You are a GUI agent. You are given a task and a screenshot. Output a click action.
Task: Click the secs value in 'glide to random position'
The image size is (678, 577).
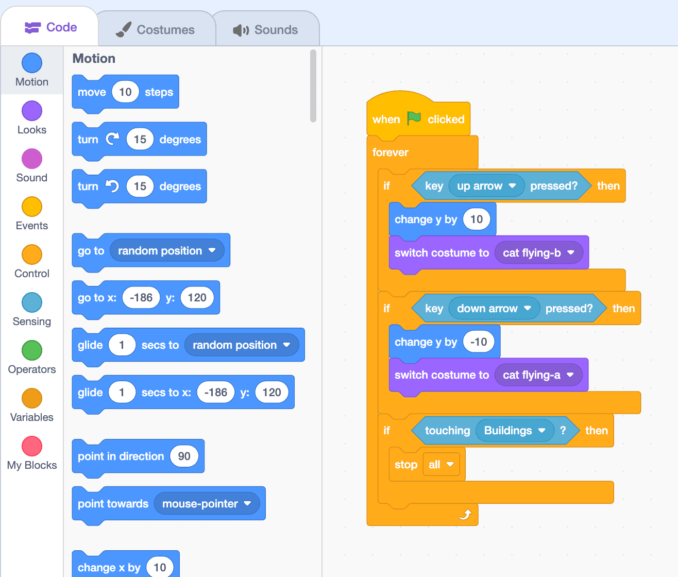(122, 345)
